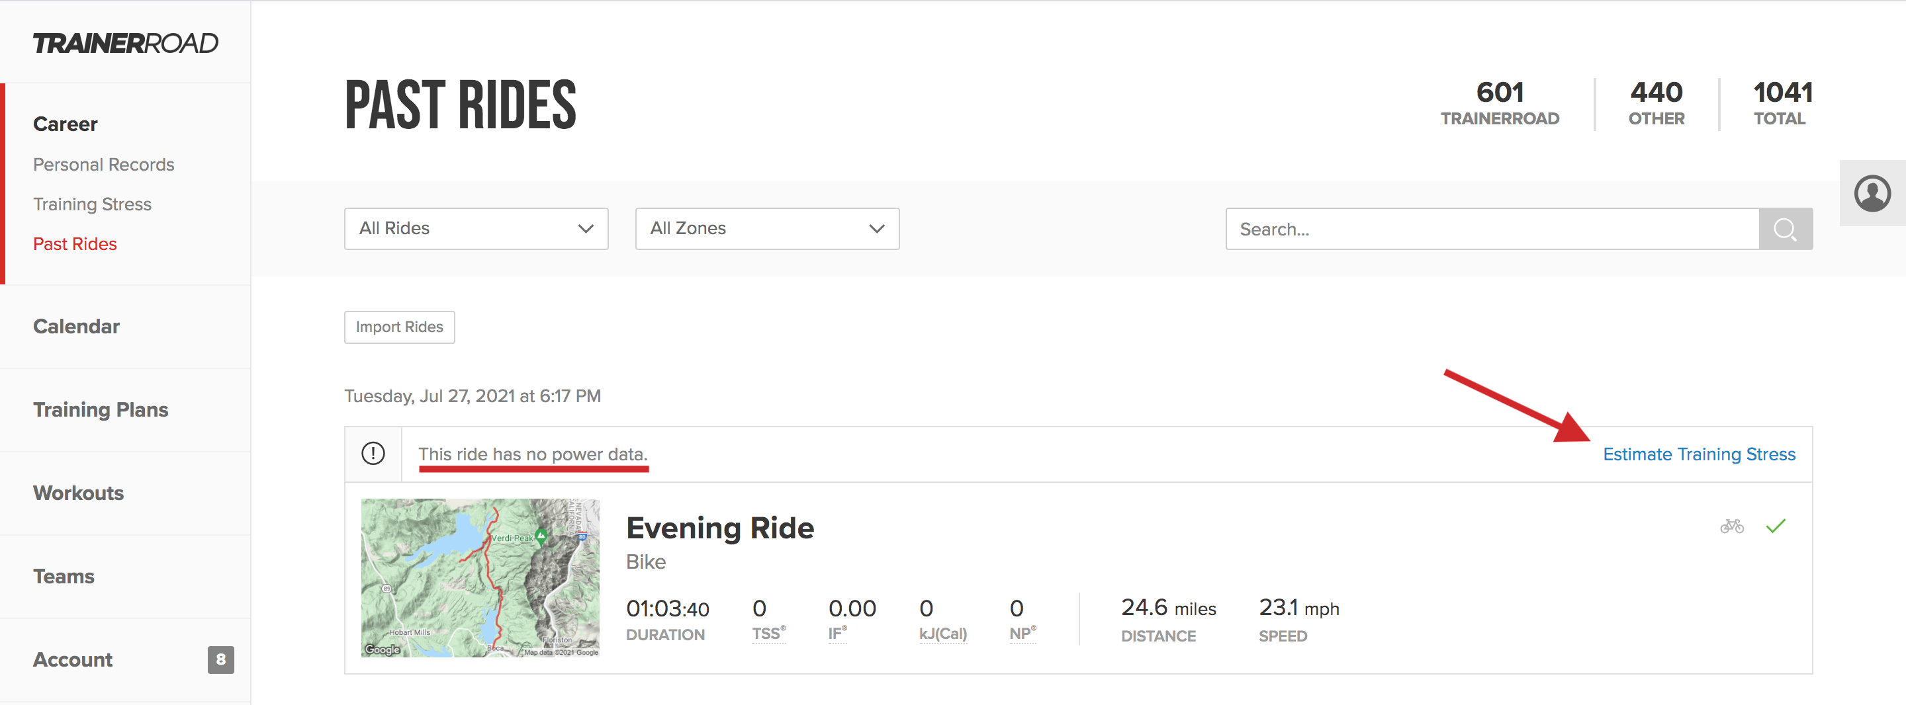
Task: Click the 01:03:40 duration value
Action: [x=667, y=608]
